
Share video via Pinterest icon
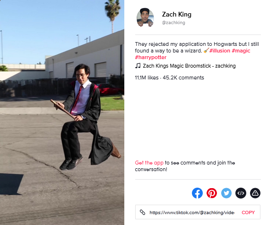pos(212,193)
